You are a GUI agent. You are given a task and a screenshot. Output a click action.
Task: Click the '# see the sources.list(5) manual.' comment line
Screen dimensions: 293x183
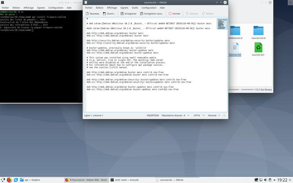[107, 67]
